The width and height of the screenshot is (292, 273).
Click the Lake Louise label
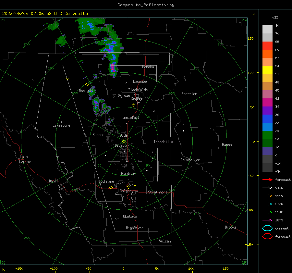[x=25, y=159]
